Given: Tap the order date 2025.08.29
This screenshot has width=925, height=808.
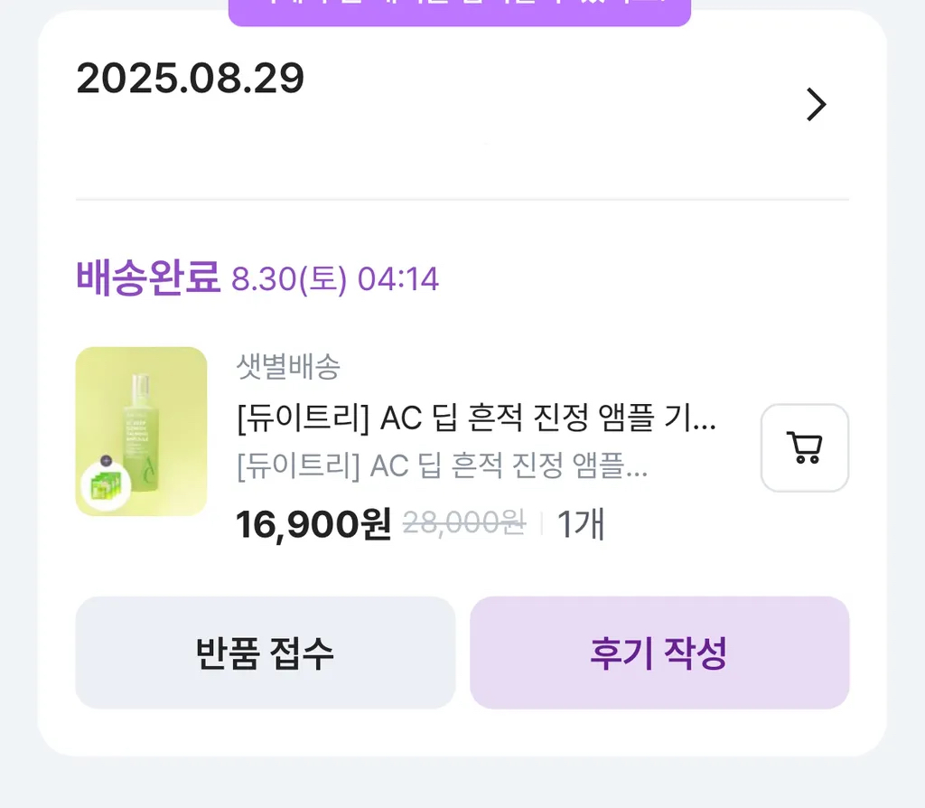Looking at the screenshot, I should 191,80.
